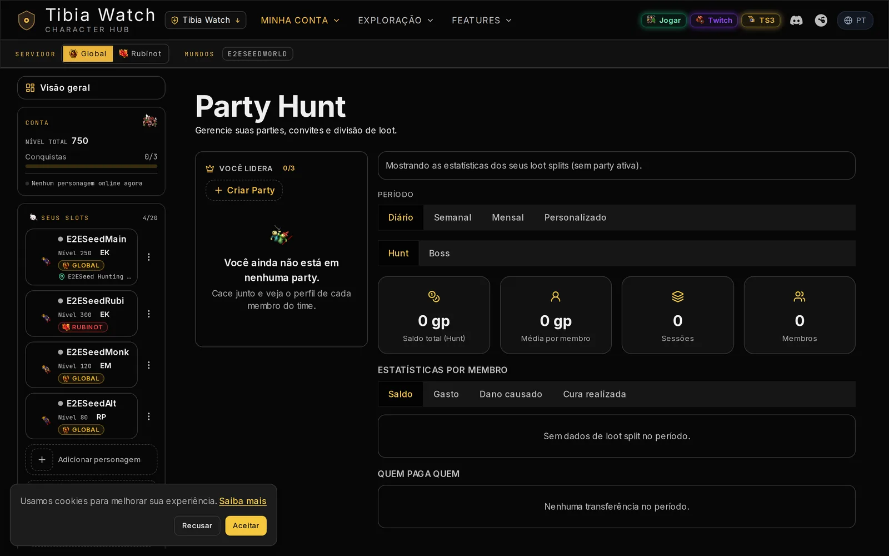
Task: Click the crown icon beside Você lidera
Action: pos(210,168)
